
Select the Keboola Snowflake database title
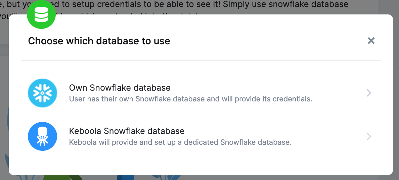click(x=127, y=131)
